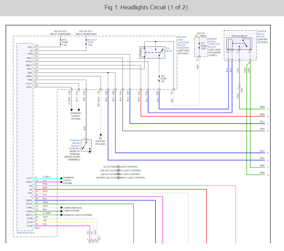Click the ALT FUSE 120A text
The image size is (284, 251).
tap(203, 46)
